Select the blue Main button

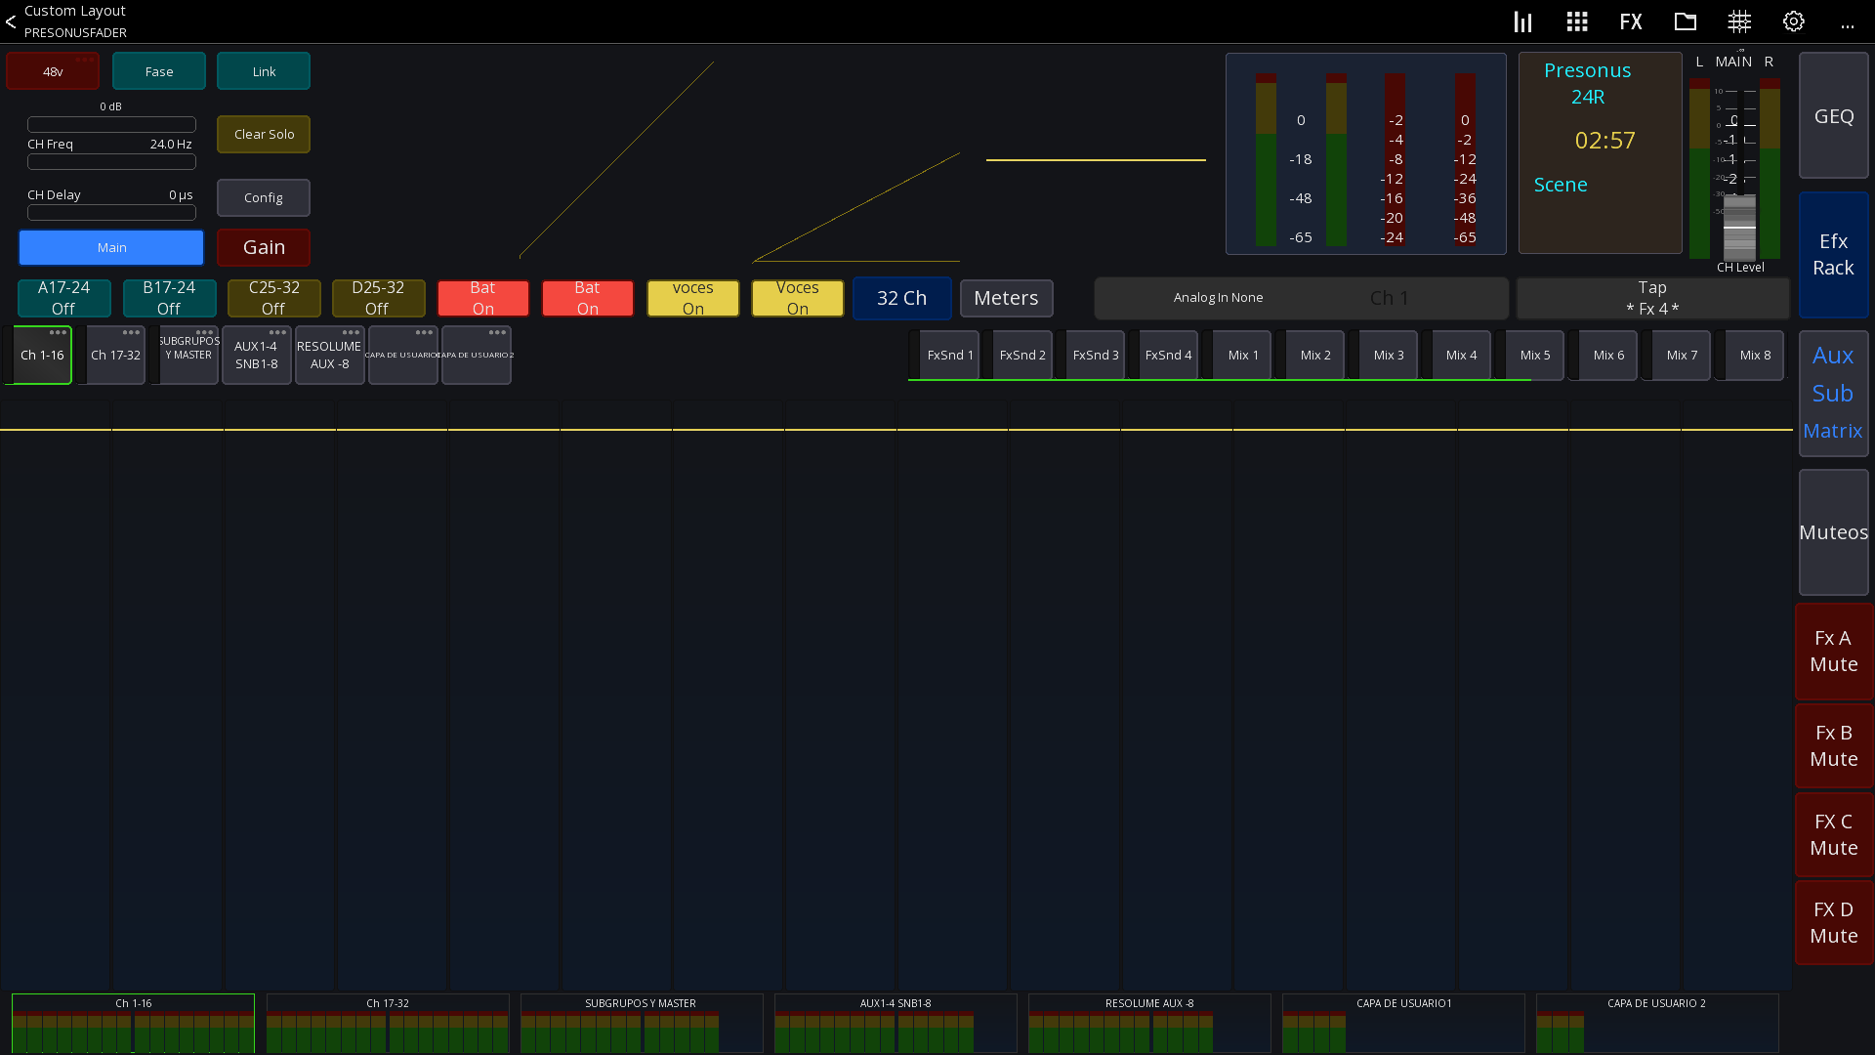(111, 247)
